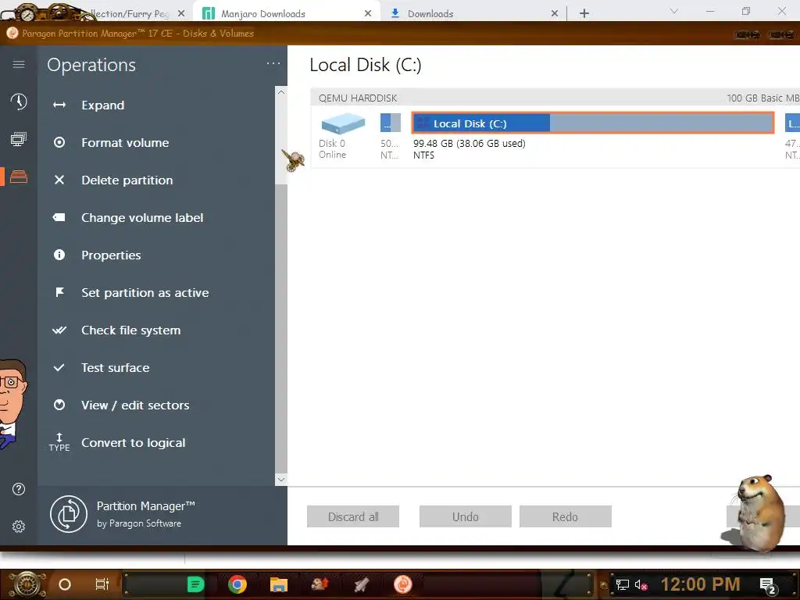Click the Redo button
The height and width of the screenshot is (600, 800).
566,516
